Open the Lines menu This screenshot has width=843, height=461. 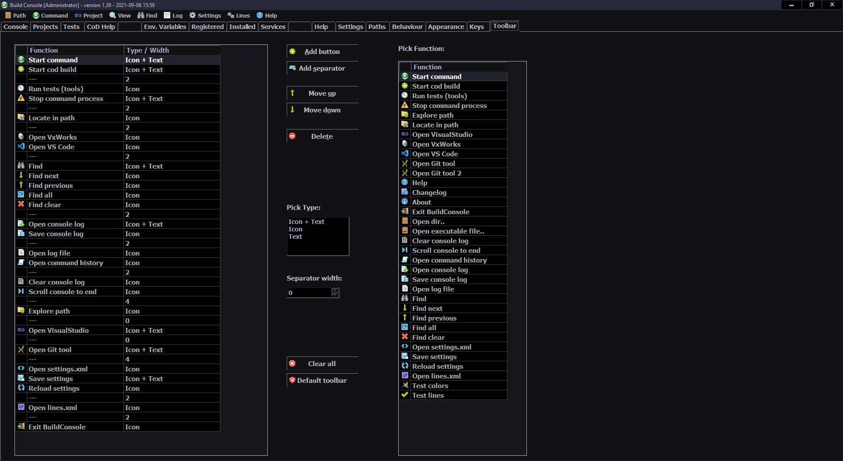[x=239, y=15]
